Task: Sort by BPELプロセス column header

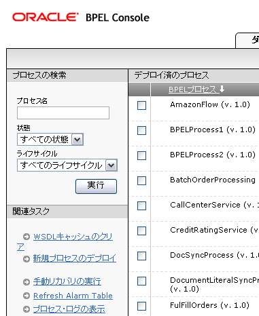Action: 192,90
